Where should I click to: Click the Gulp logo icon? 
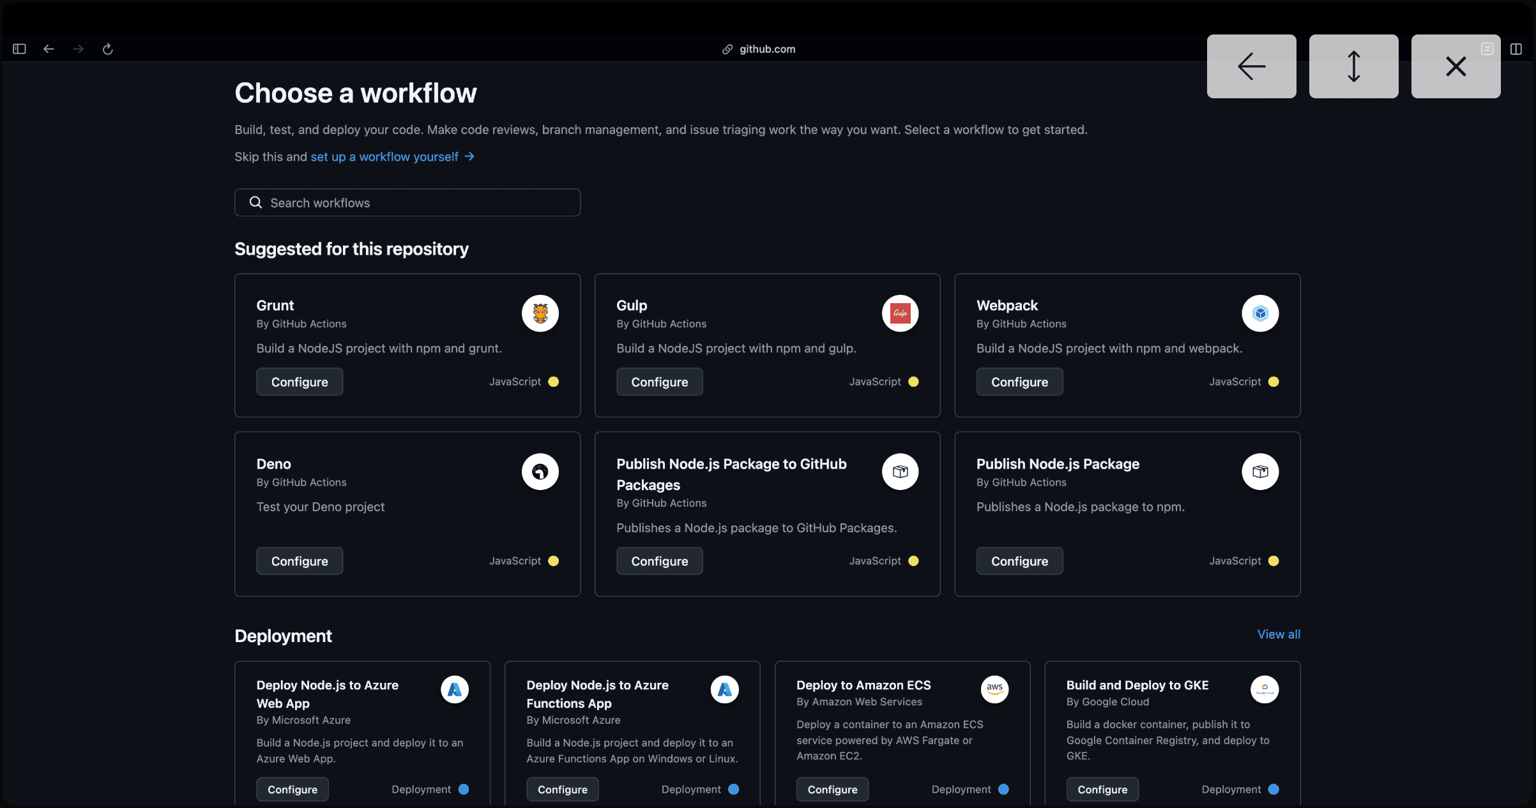click(900, 313)
